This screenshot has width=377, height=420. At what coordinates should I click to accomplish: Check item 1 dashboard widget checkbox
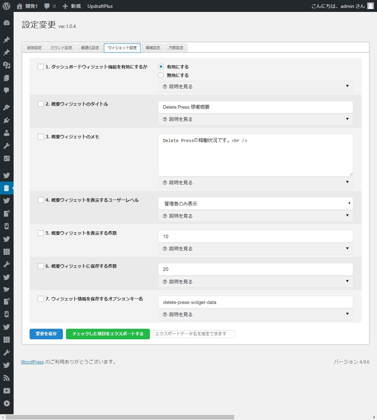click(x=41, y=67)
